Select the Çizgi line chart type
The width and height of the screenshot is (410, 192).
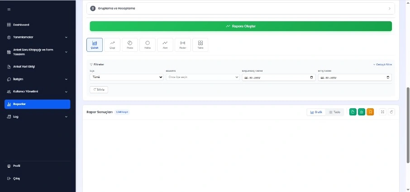(112, 45)
